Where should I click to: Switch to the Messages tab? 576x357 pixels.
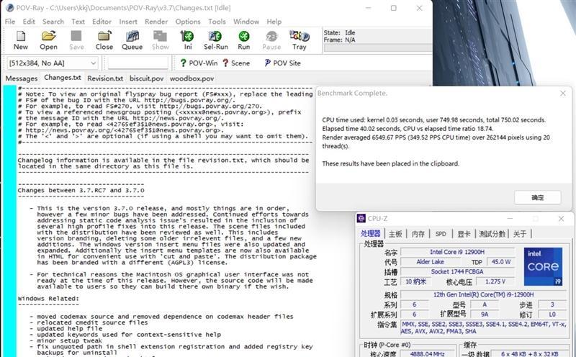pyautogui.click(x=22, y=78)
